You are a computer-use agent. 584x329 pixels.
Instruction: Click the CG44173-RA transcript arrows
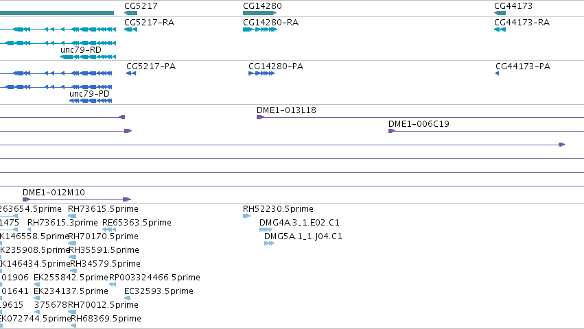tap(500, 29)
